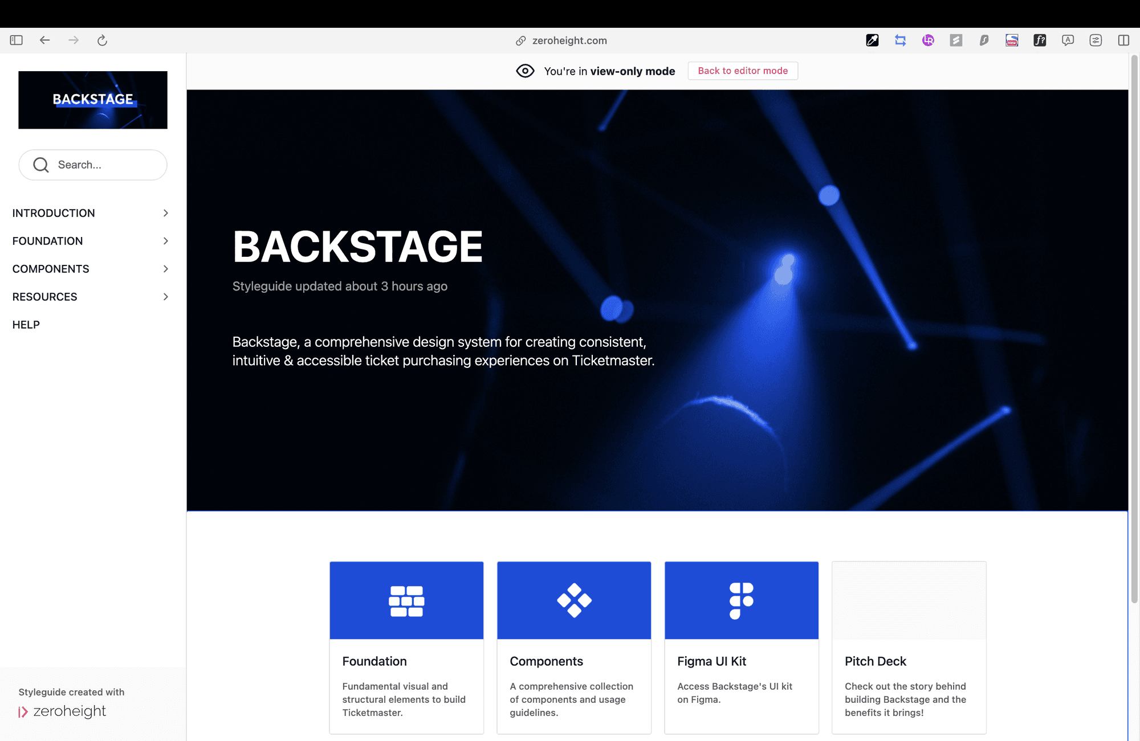Open the COMPONENTS navigation item

pos(51,269)
